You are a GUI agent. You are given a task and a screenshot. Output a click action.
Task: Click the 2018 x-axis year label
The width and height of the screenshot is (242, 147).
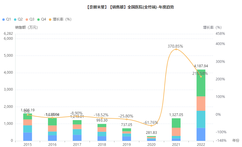pyautogui.click(x=102, y=144)
